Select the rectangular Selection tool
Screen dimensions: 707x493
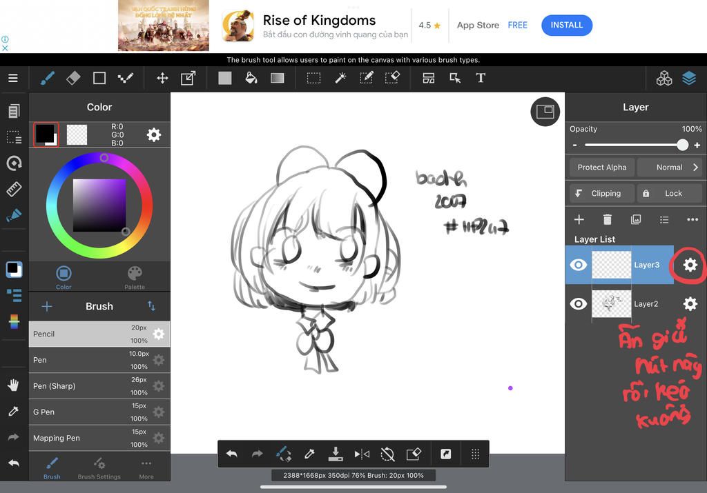314,79
